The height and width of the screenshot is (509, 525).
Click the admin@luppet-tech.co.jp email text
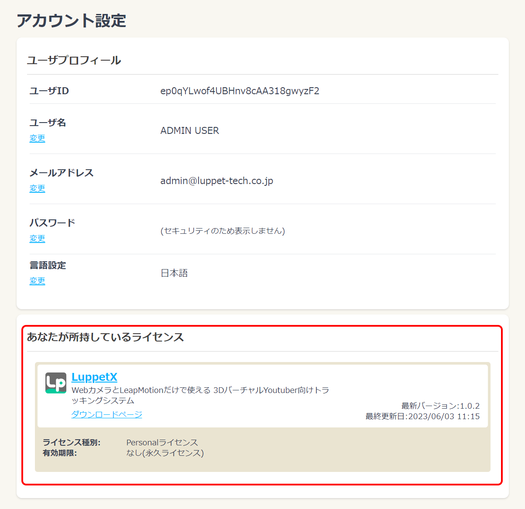[216, 181]
